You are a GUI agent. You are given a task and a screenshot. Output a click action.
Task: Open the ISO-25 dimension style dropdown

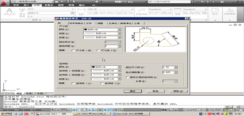[110, 9]
